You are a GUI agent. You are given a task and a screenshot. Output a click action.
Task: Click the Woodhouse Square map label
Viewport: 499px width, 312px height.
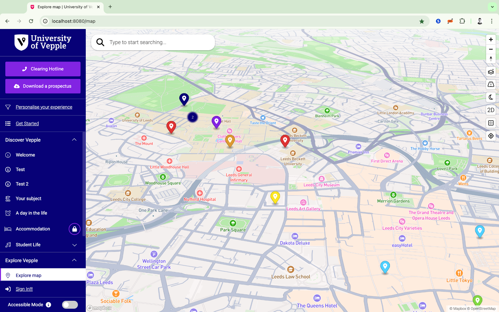point(163,183)
